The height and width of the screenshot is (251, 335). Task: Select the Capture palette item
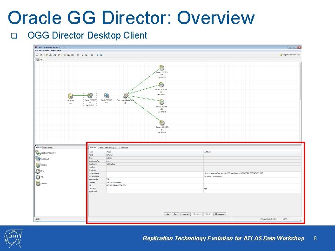[41, 165]
